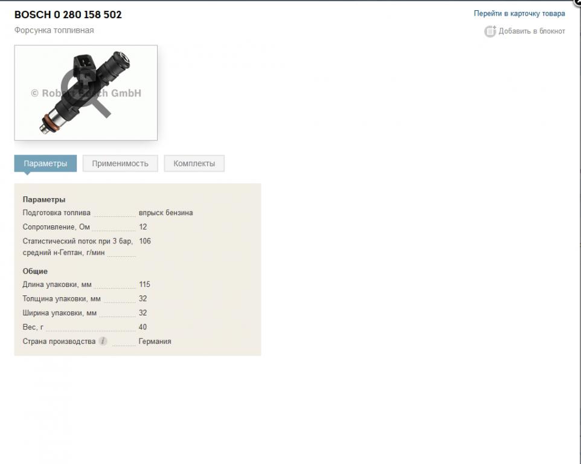Screen dimensions: 581x464
Task: Click the country value Германия
Action: click(x=155, y=341)
